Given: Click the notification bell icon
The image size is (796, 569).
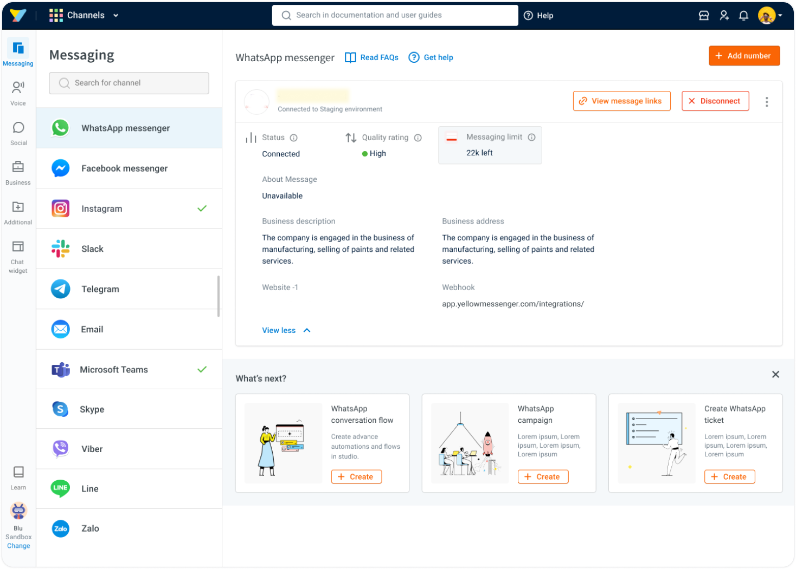Looking at the screenshot, I should [x=743, y=16].
